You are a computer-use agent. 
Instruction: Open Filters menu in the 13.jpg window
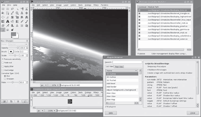96,5
